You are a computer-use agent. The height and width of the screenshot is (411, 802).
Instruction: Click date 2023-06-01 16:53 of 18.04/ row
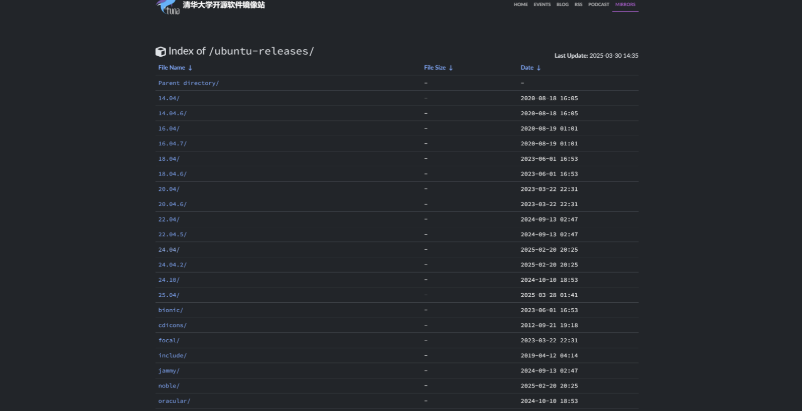[549, 159]
